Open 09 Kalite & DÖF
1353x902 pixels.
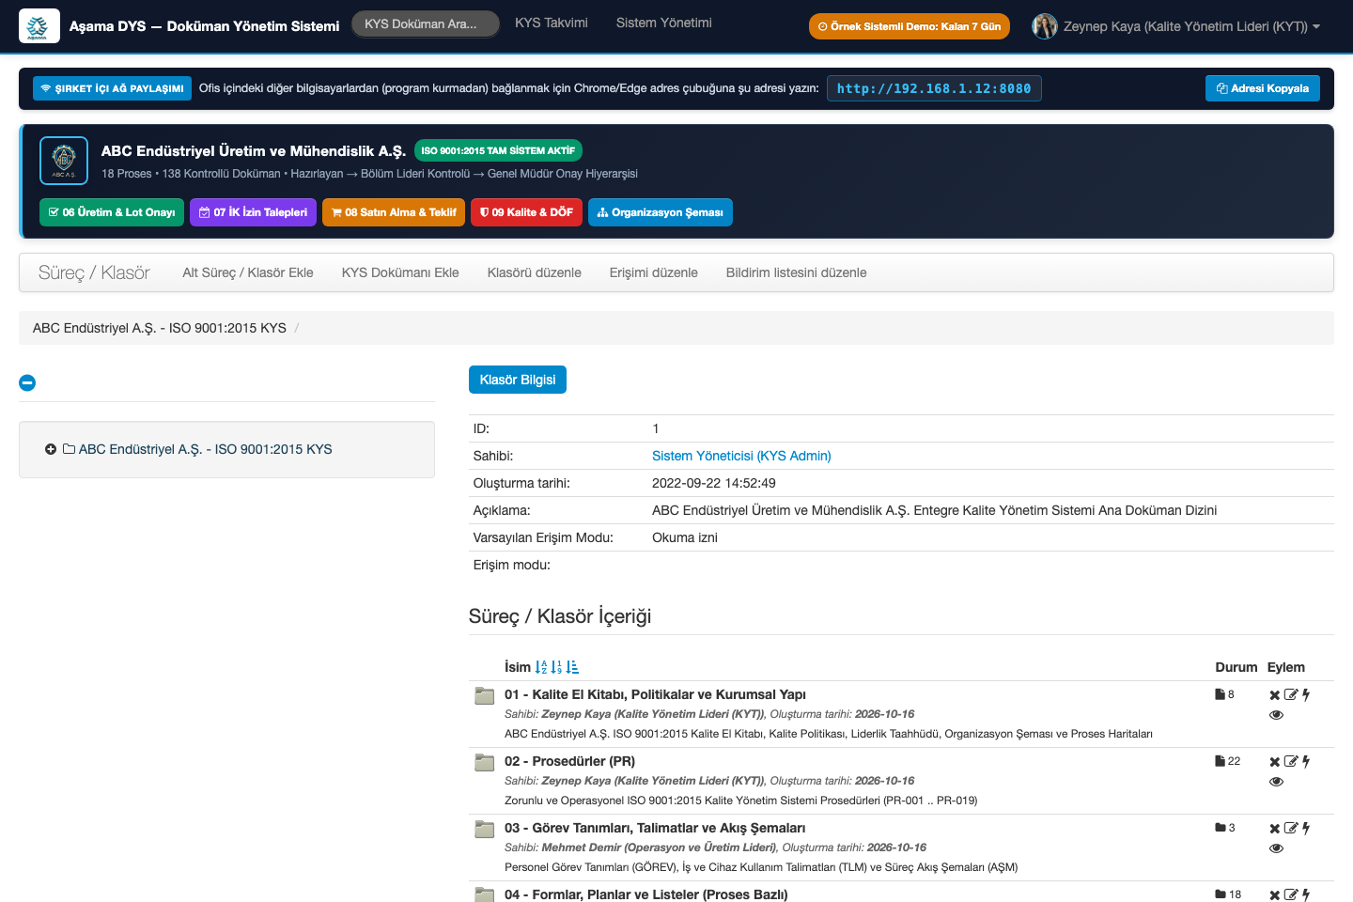(526, 212)
